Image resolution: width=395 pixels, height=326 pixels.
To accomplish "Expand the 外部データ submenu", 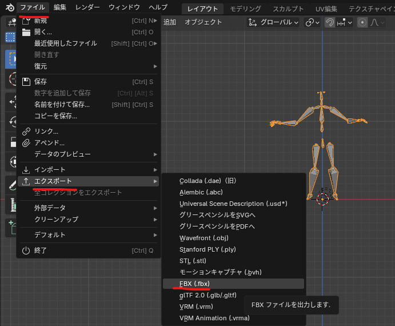I will (x=89, y=208).
